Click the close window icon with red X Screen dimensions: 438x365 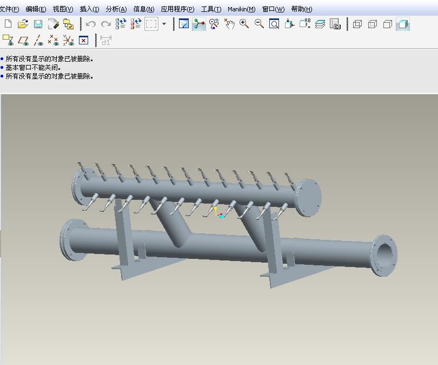click(x=83, y=41)
